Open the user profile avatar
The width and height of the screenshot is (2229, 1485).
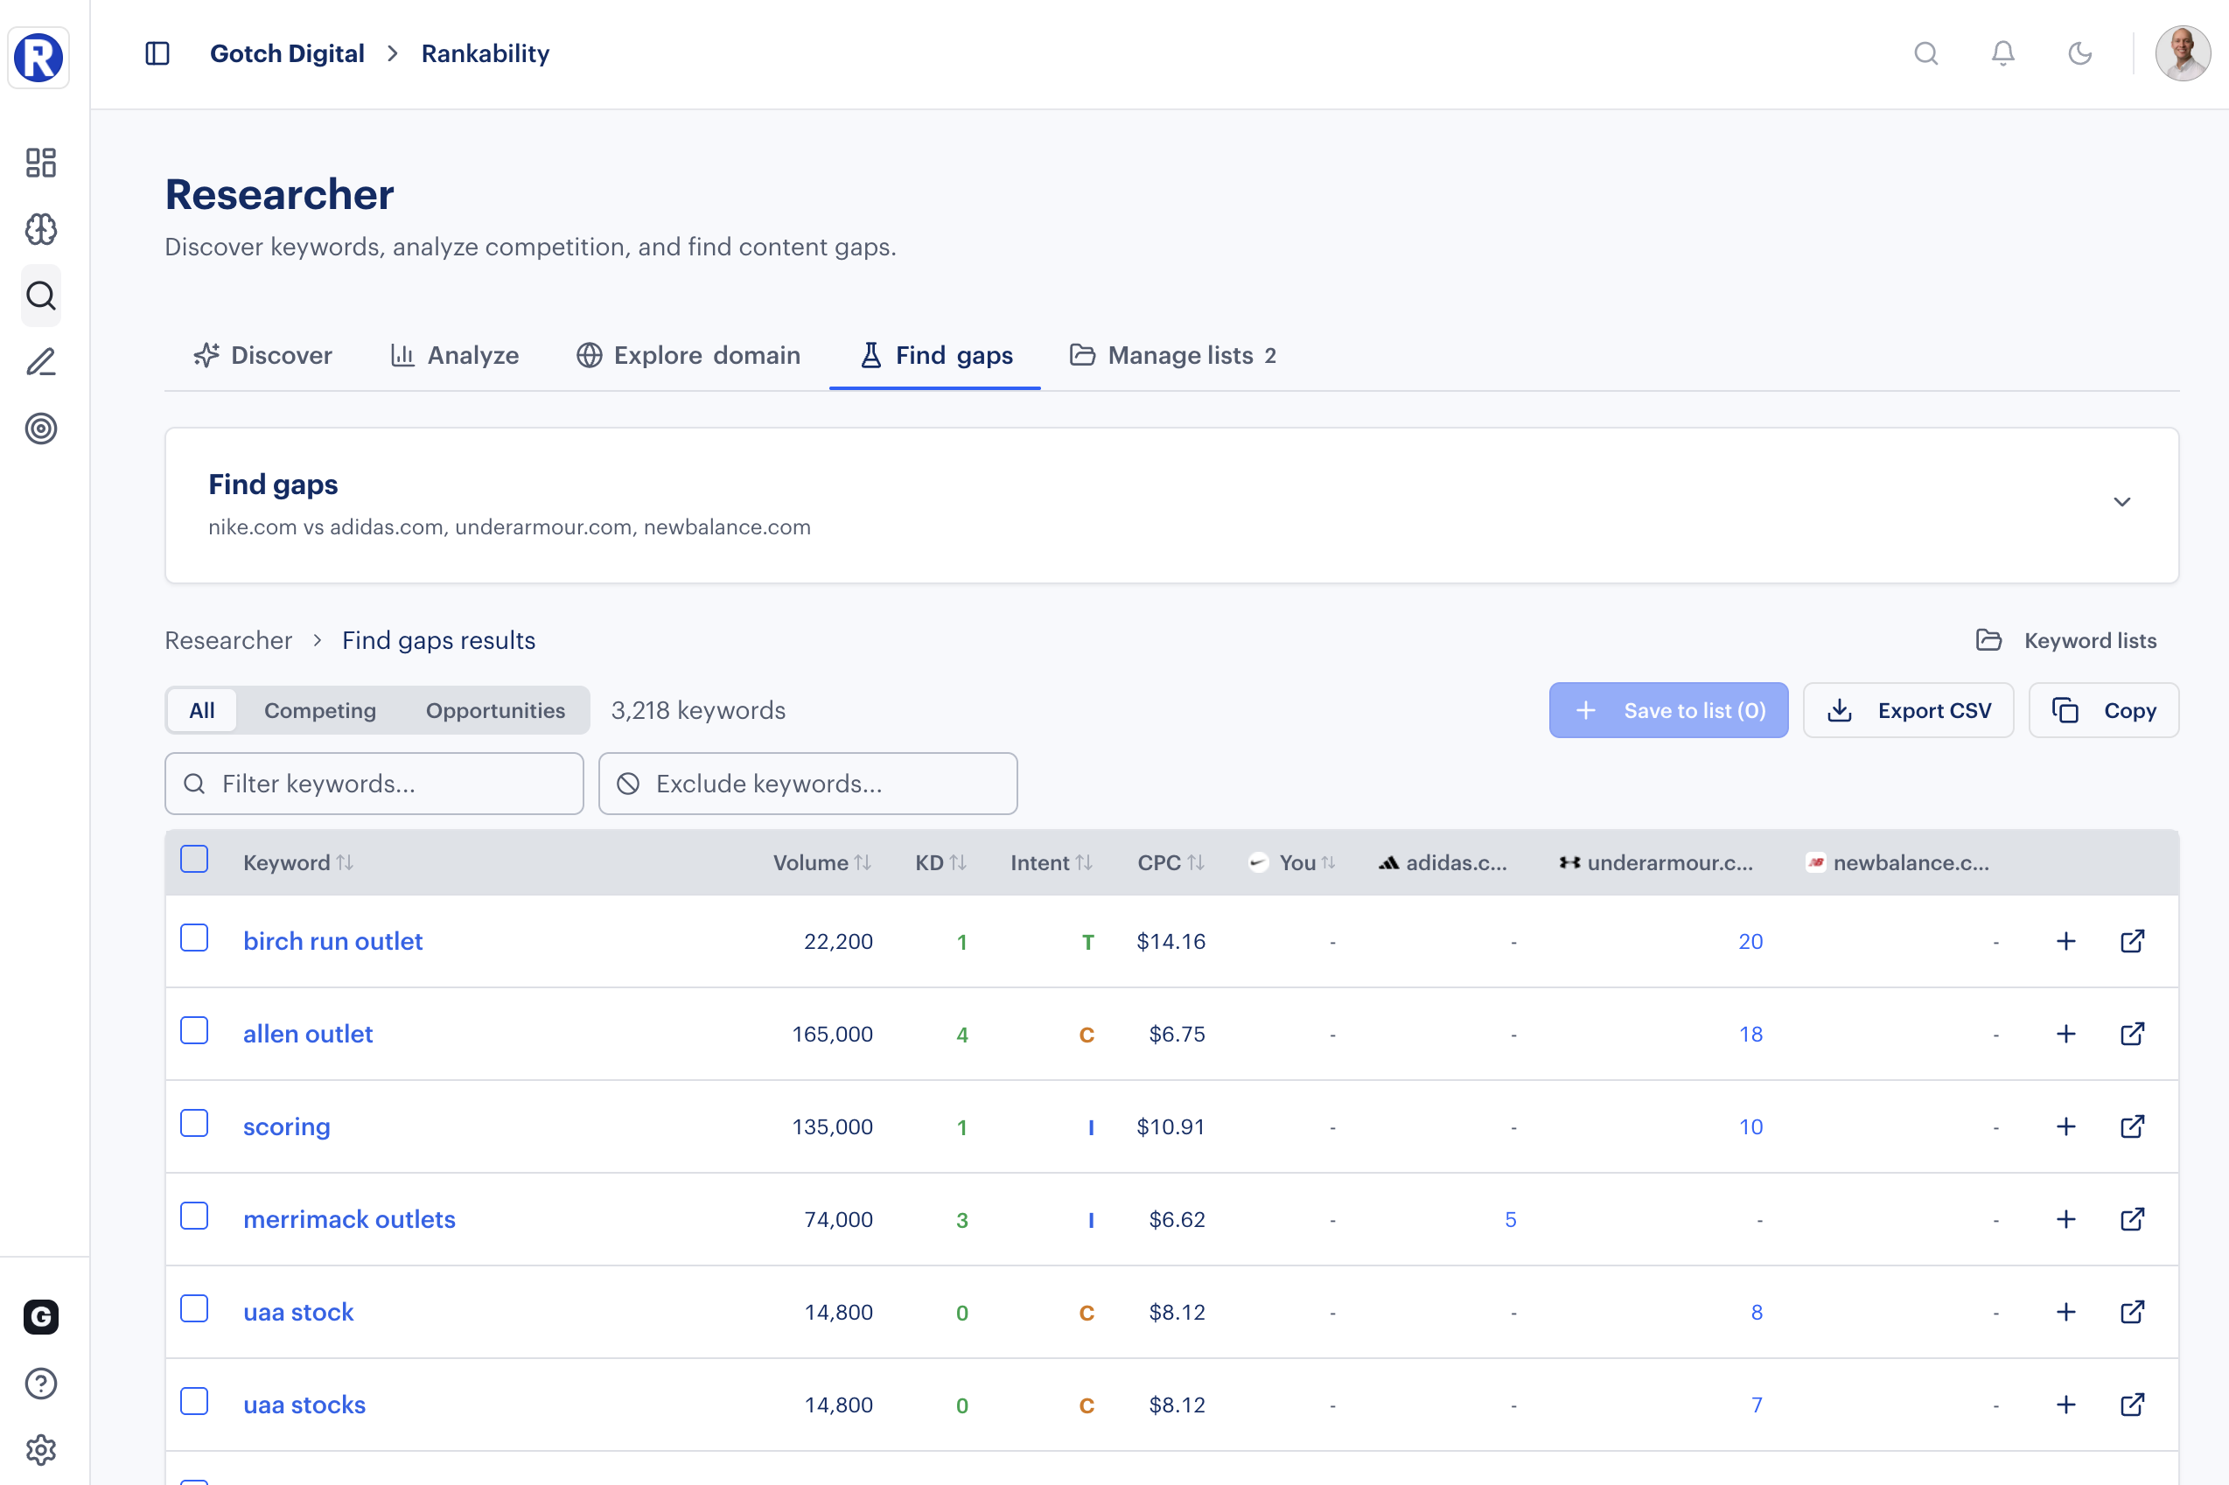[x=2183, y=54]
